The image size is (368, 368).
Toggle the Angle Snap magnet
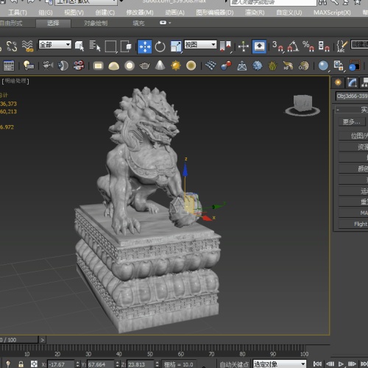click(x=293, y=46)
